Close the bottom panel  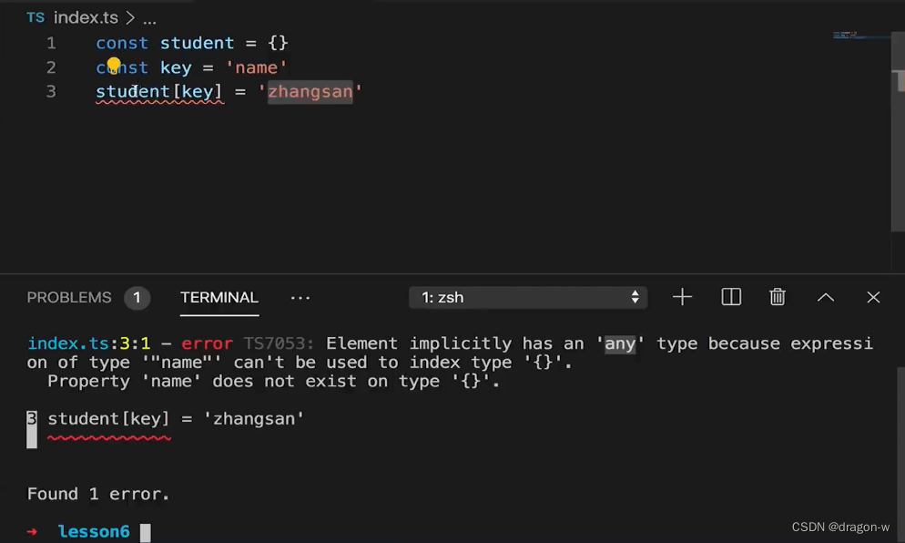click(x=873, y=298)
